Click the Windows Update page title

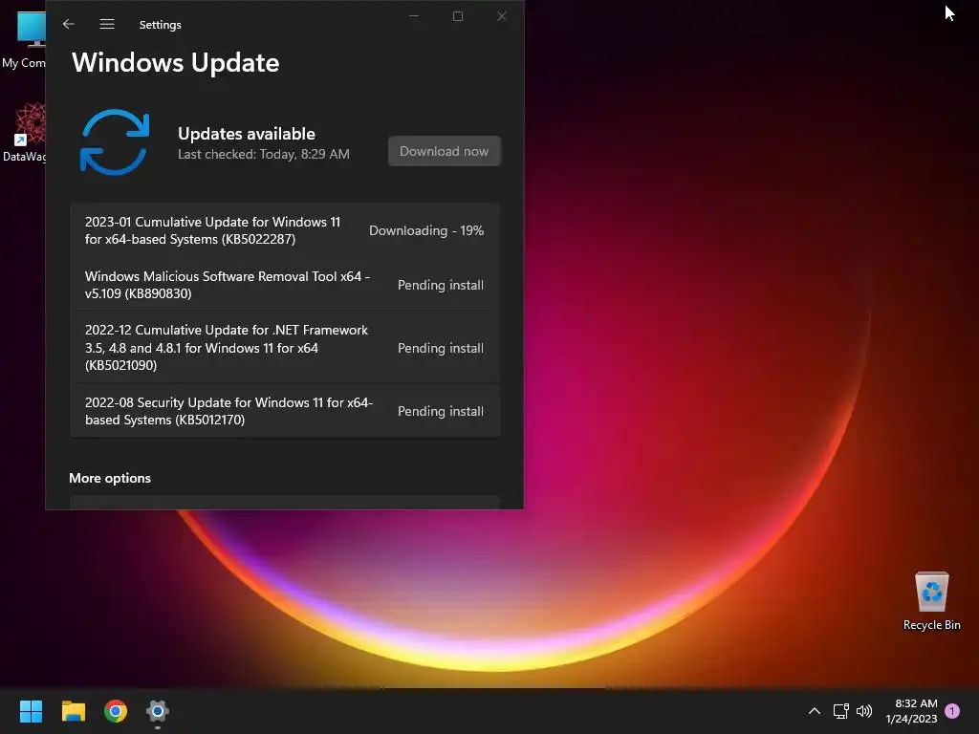(176, 62)
